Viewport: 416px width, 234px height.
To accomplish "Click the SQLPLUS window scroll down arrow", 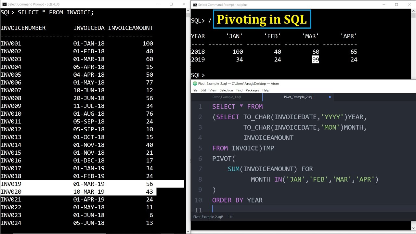I will (188, 231).
